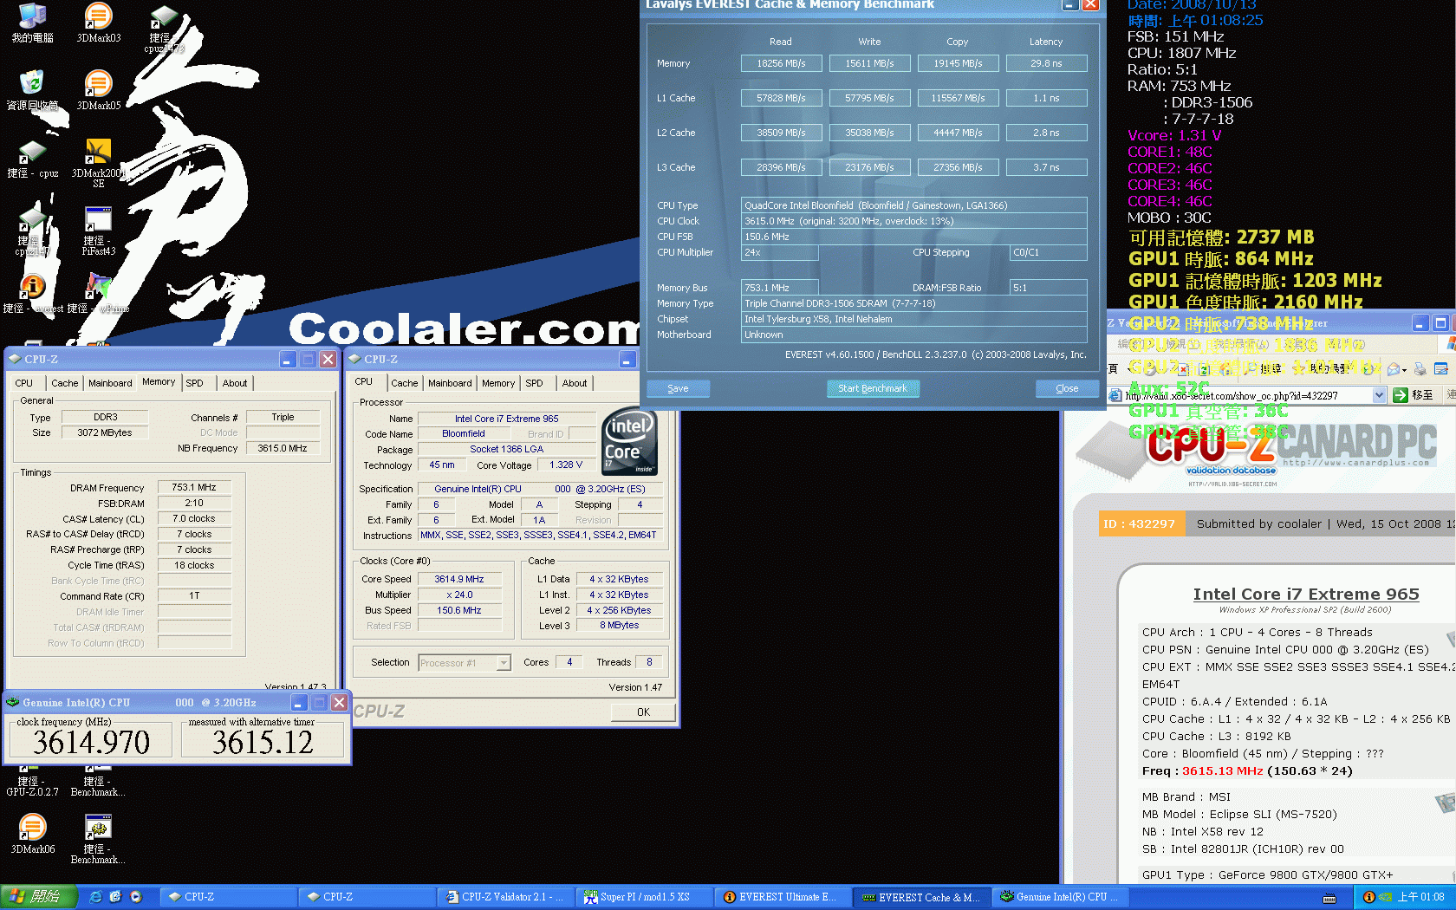Click the keyboard language bar tray icon
This screenshot has height=910, width=1456.
coord(1329,899)
